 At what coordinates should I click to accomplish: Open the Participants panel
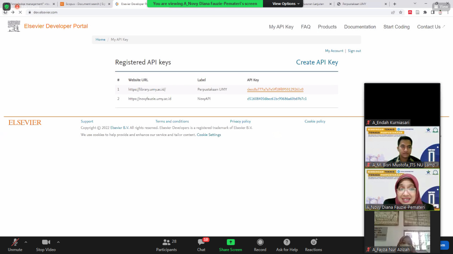point(166,245)
